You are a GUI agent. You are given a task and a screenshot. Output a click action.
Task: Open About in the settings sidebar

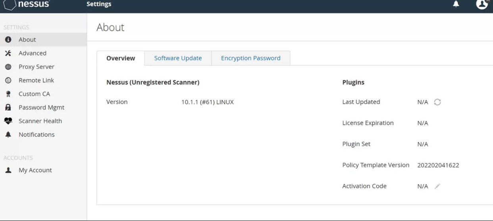43,40
